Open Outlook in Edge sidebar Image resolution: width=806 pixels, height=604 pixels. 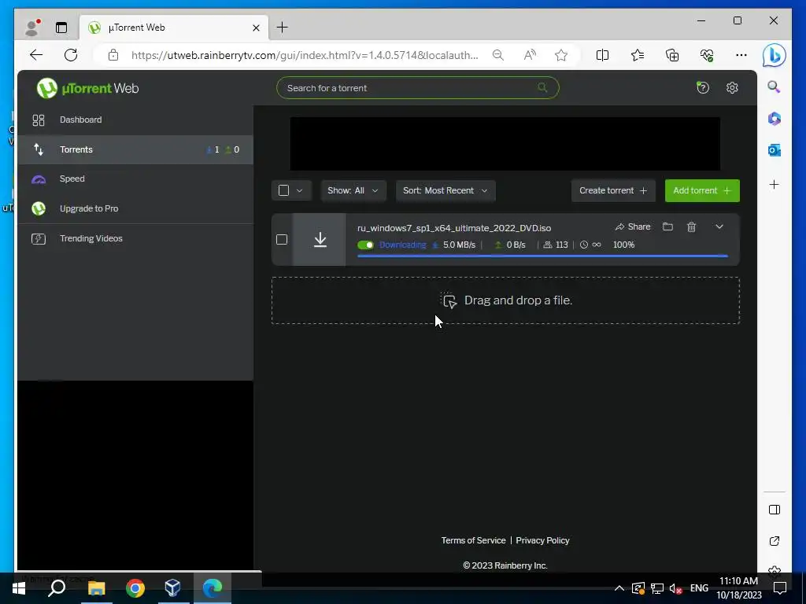tap(775, 150)
